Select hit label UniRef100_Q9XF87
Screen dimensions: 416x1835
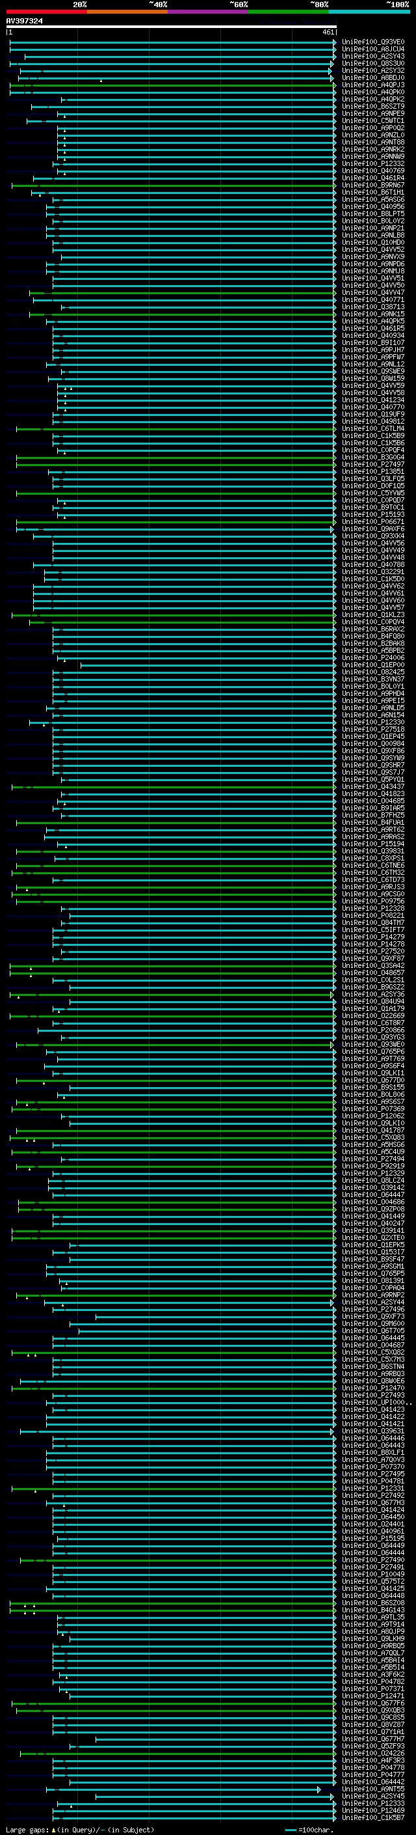coord(372,958)
